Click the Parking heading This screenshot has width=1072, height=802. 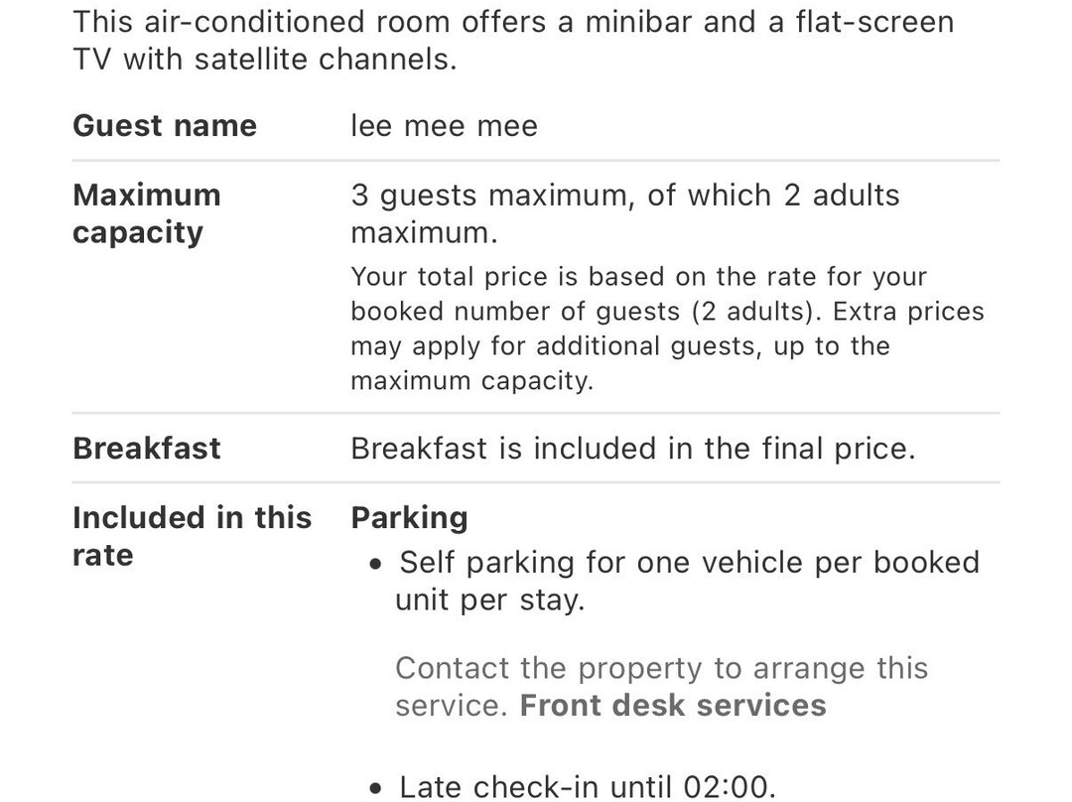(410, 518)
